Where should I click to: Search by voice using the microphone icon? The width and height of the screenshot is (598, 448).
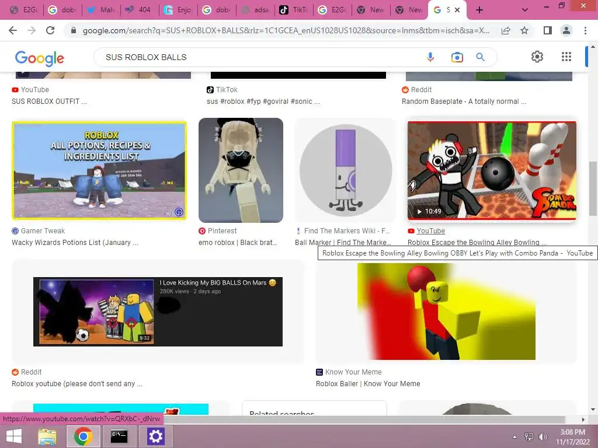430,57
